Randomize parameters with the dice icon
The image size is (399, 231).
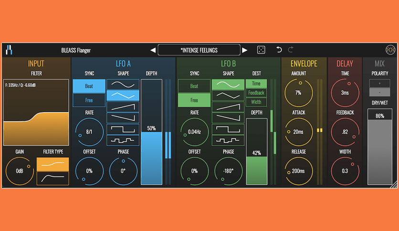point(261,50)
